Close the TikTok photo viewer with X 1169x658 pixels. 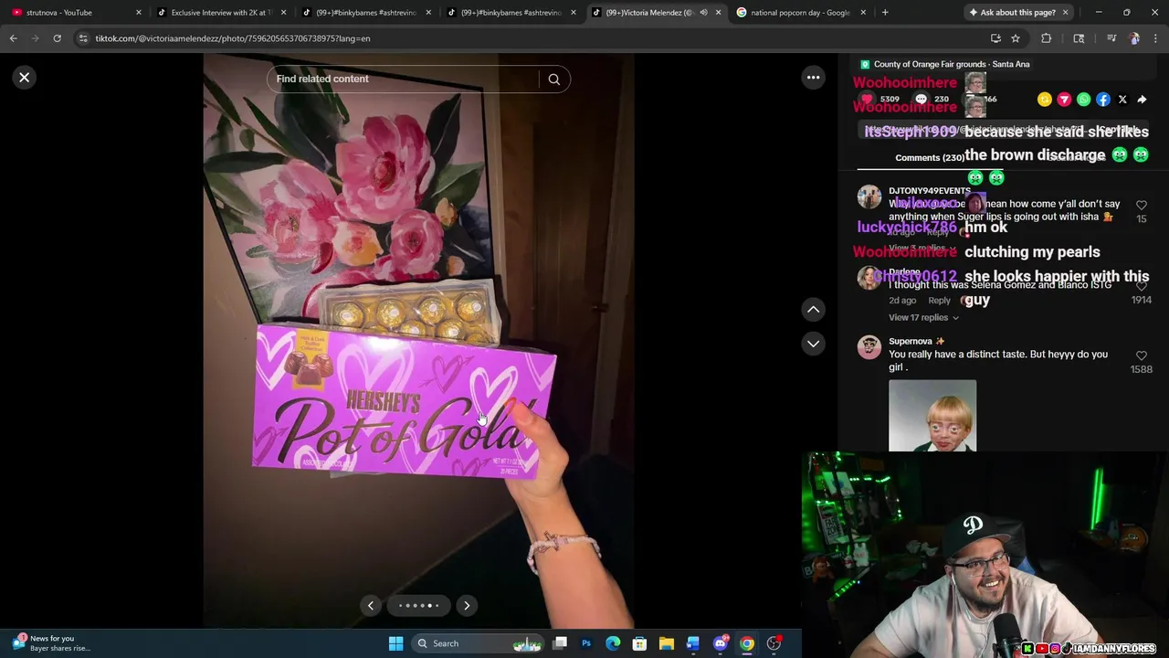tap(25, 78)
